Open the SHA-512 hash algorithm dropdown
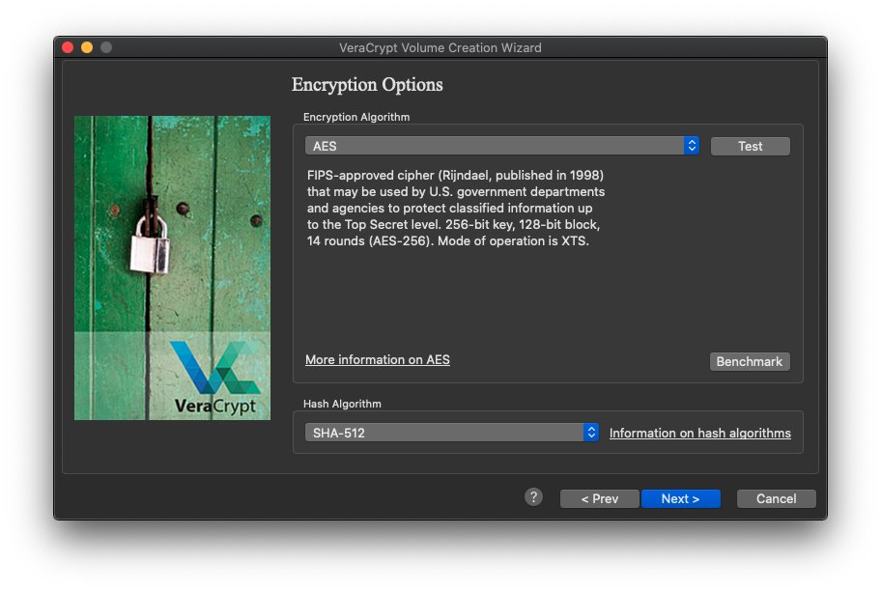Screen dimensions: 881x591 [x=452, y=433]
